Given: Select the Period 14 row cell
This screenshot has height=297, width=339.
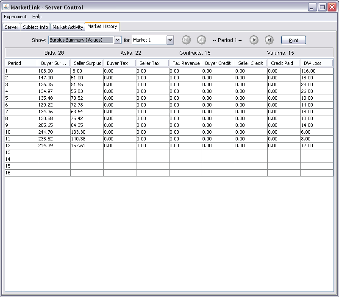Looking at the screenshot, I should (x=21, y=159).
